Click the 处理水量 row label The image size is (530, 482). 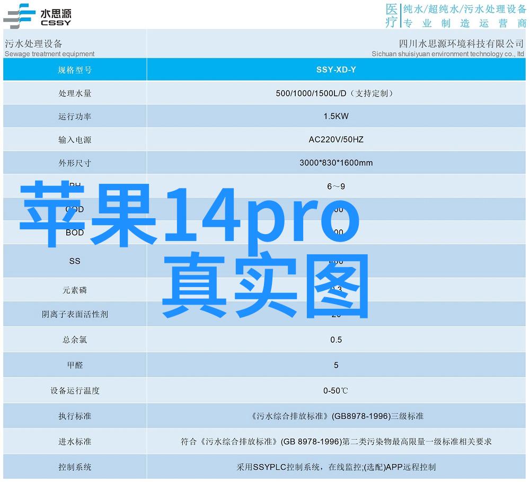pyautogui.click(x=75, y=93)
